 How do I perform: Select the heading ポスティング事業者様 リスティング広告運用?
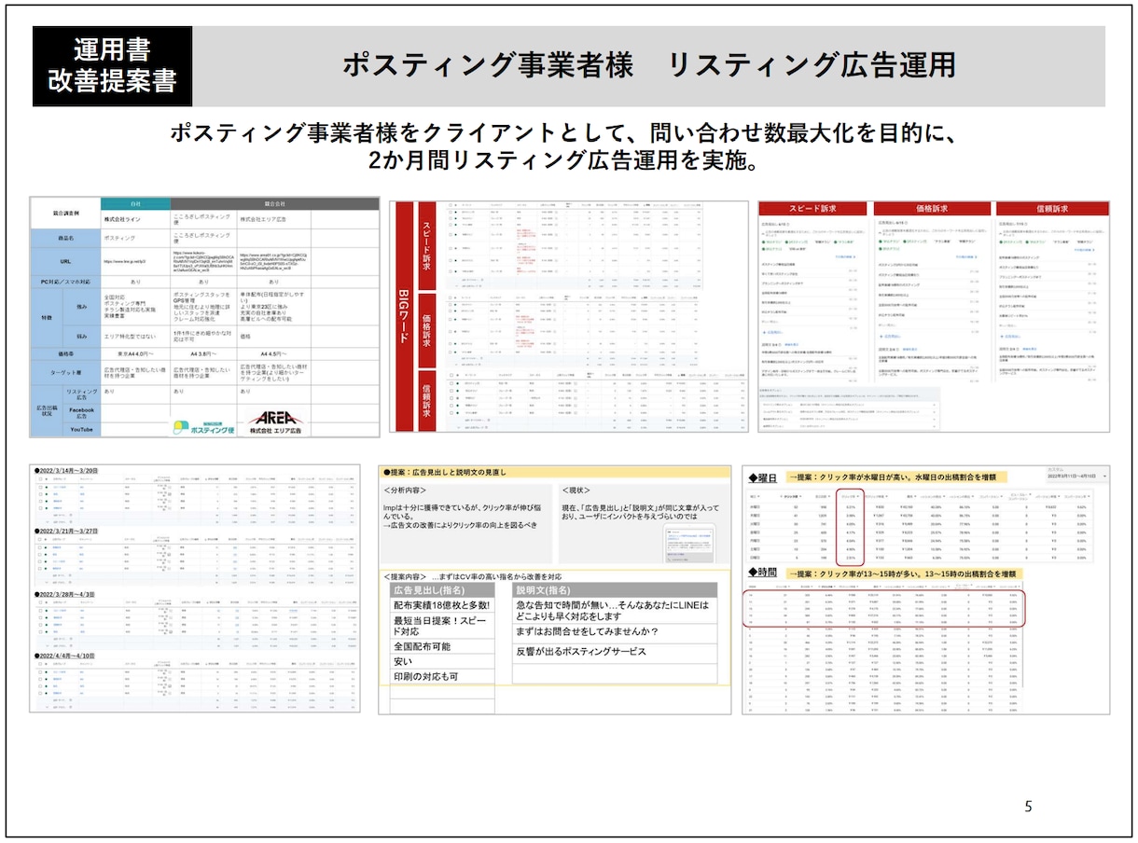(x=648, y=65)
